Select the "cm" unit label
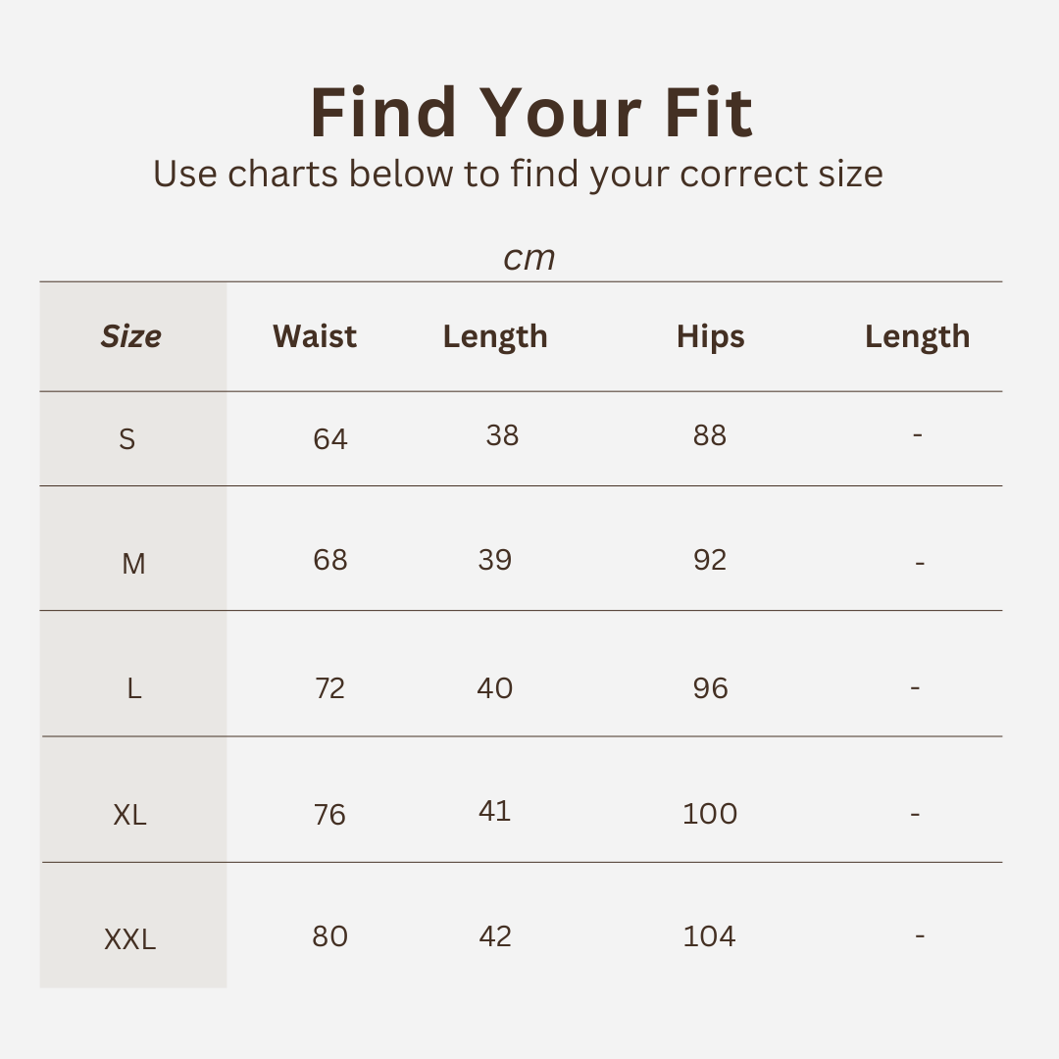Image resolution: width=1059 pixels, height=1059 pixels. (529, 258)
